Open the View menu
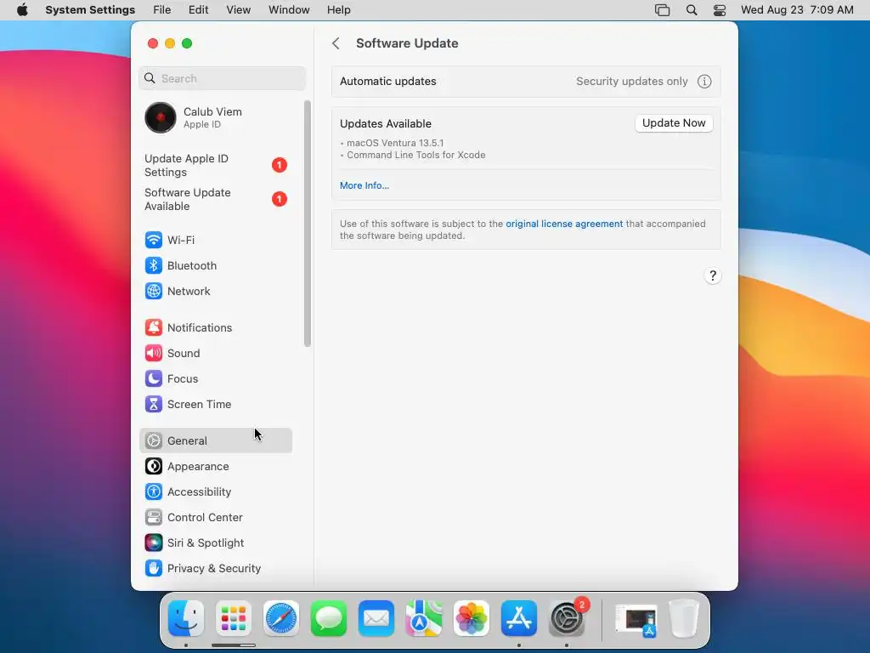 point(239,10)
